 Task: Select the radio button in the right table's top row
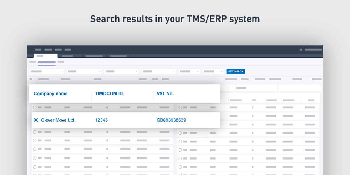(180, 108)
